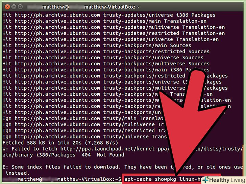The height and width of the screenshot is (184, 246).
Task: Click the word instead. below the error
Action: [18, 173]
